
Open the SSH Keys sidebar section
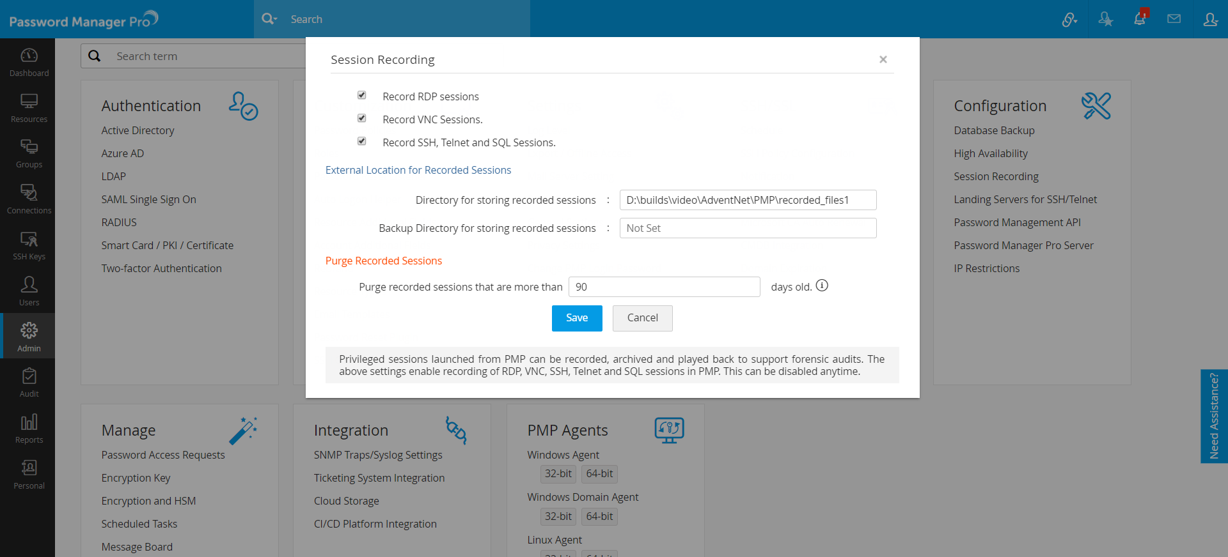click(29, 246)
